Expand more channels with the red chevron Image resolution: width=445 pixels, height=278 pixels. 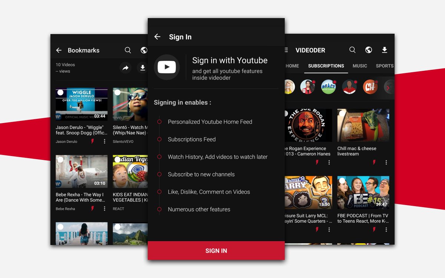coord(388,88)
